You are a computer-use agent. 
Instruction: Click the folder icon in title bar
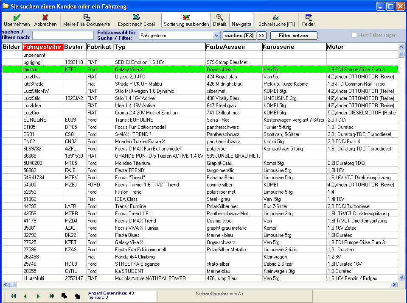point(6,6)
